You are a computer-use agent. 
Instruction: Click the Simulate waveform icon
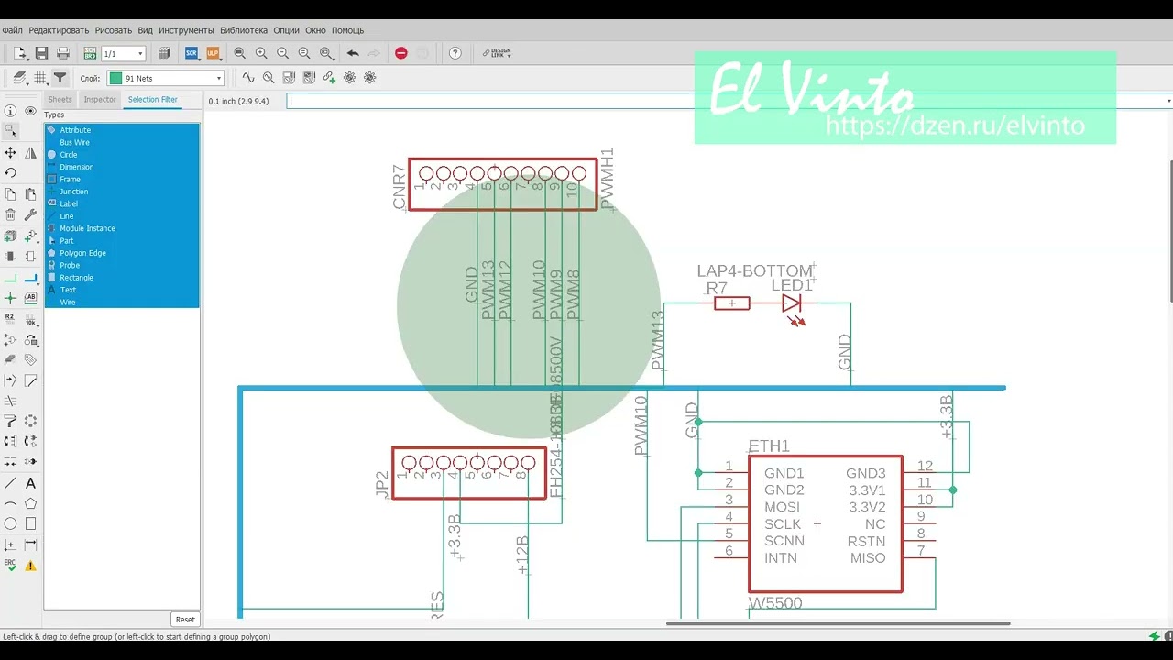(248, 78)
